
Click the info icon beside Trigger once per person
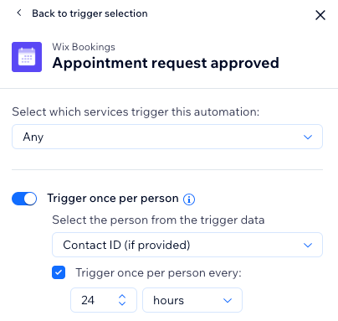(x=189, y=199)
